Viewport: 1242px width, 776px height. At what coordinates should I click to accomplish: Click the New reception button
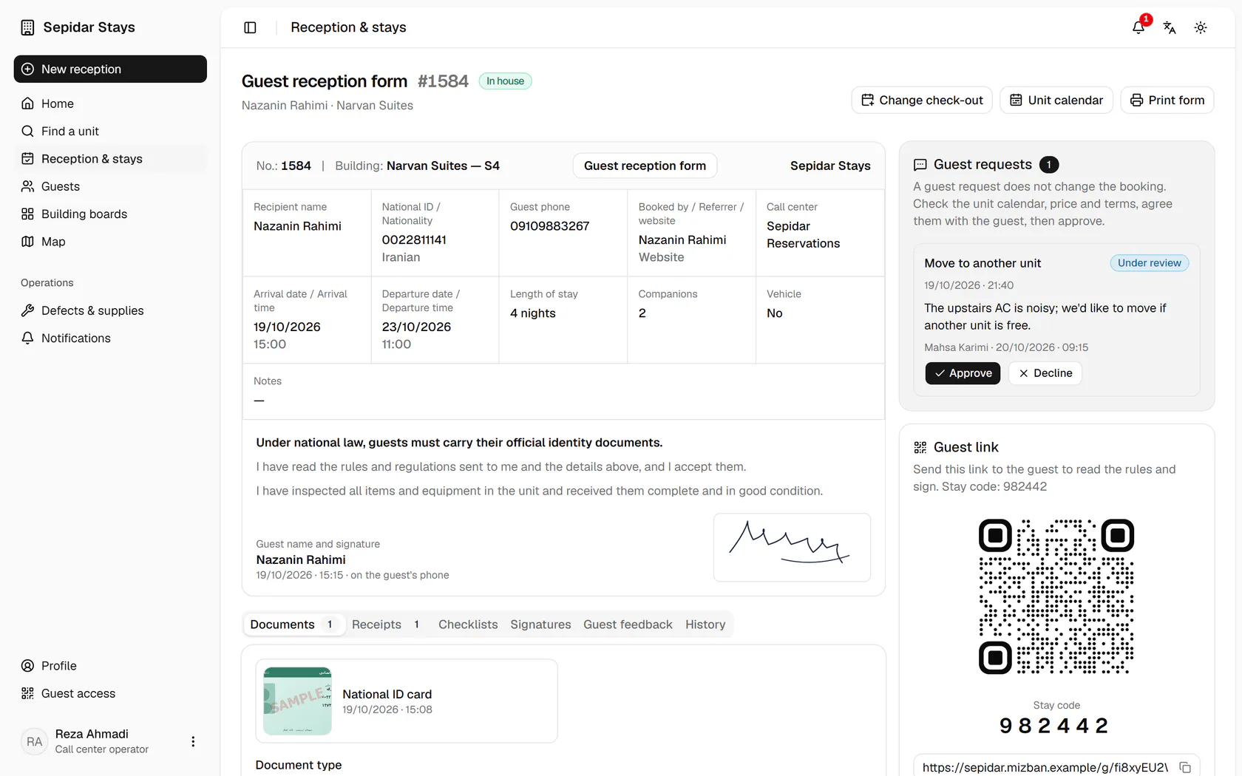coord(110,69)
